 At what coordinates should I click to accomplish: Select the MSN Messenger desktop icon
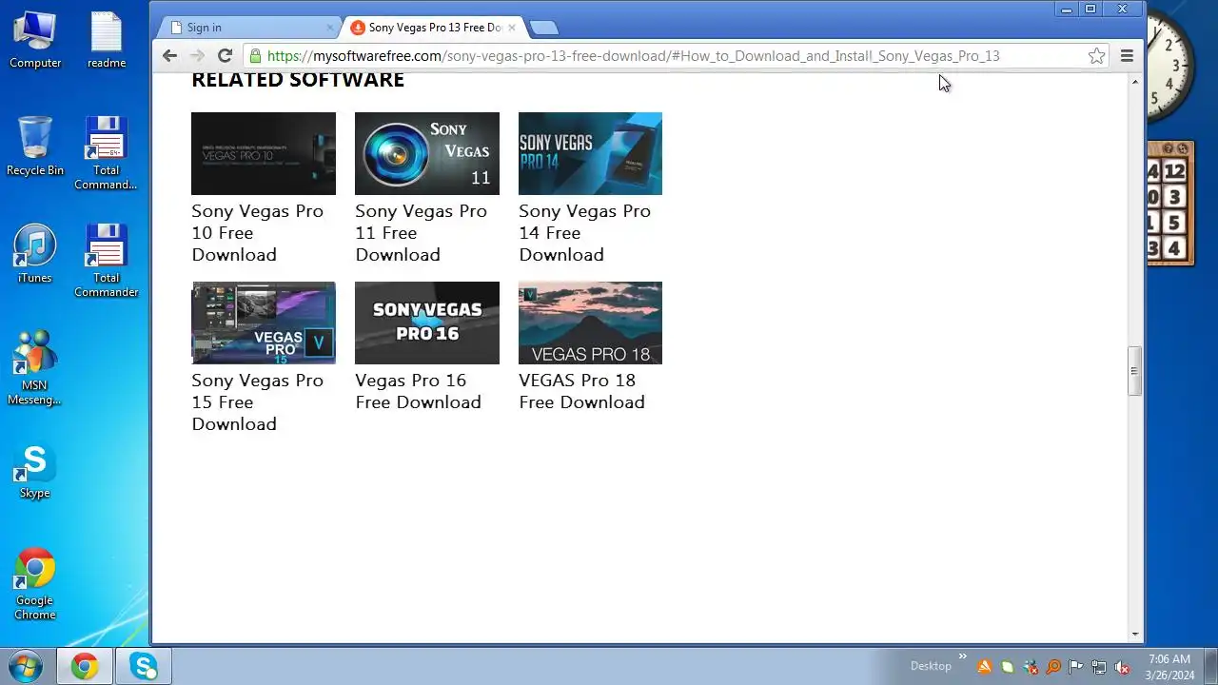35,368
